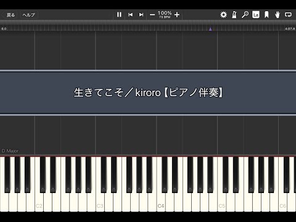Image resolution: width=296 pixels, height=222 pixels.
Task: Click the D Major key label
Action: pos(10,151)
